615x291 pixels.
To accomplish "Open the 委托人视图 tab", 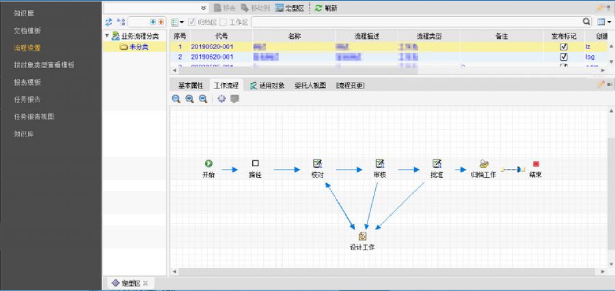I will coord(310,85).
